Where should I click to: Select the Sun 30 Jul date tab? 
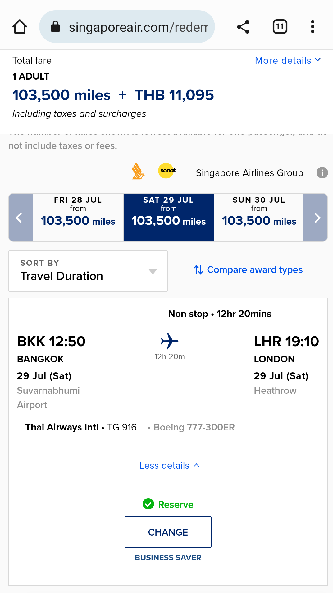point(259,217)
